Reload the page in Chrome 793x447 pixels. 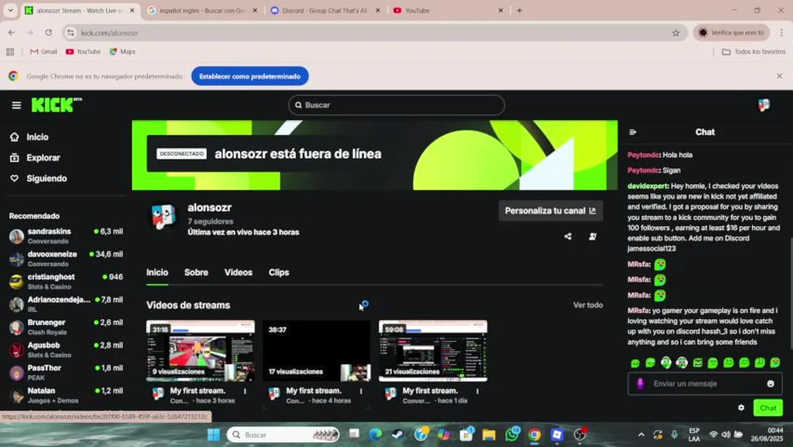(x=48, y=32)
